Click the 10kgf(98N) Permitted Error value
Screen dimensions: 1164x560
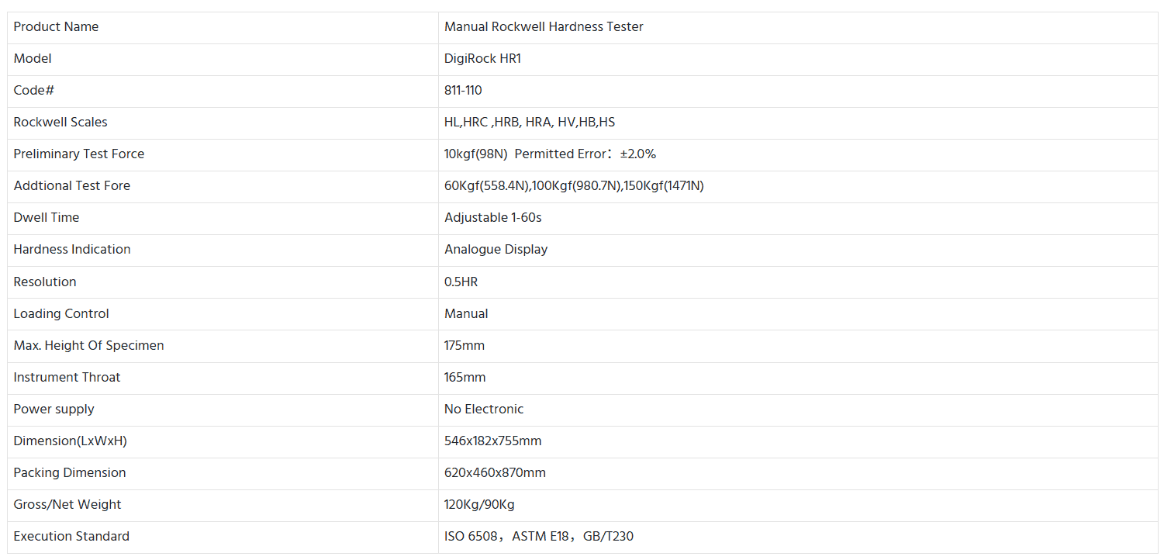[550, 154]
